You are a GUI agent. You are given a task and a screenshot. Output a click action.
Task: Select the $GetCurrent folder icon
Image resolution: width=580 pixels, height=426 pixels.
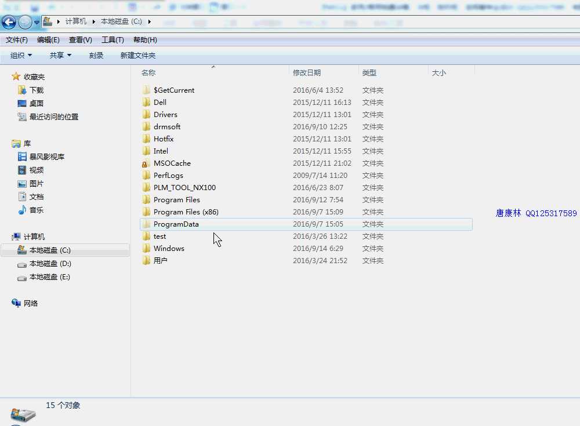(146, 90)
